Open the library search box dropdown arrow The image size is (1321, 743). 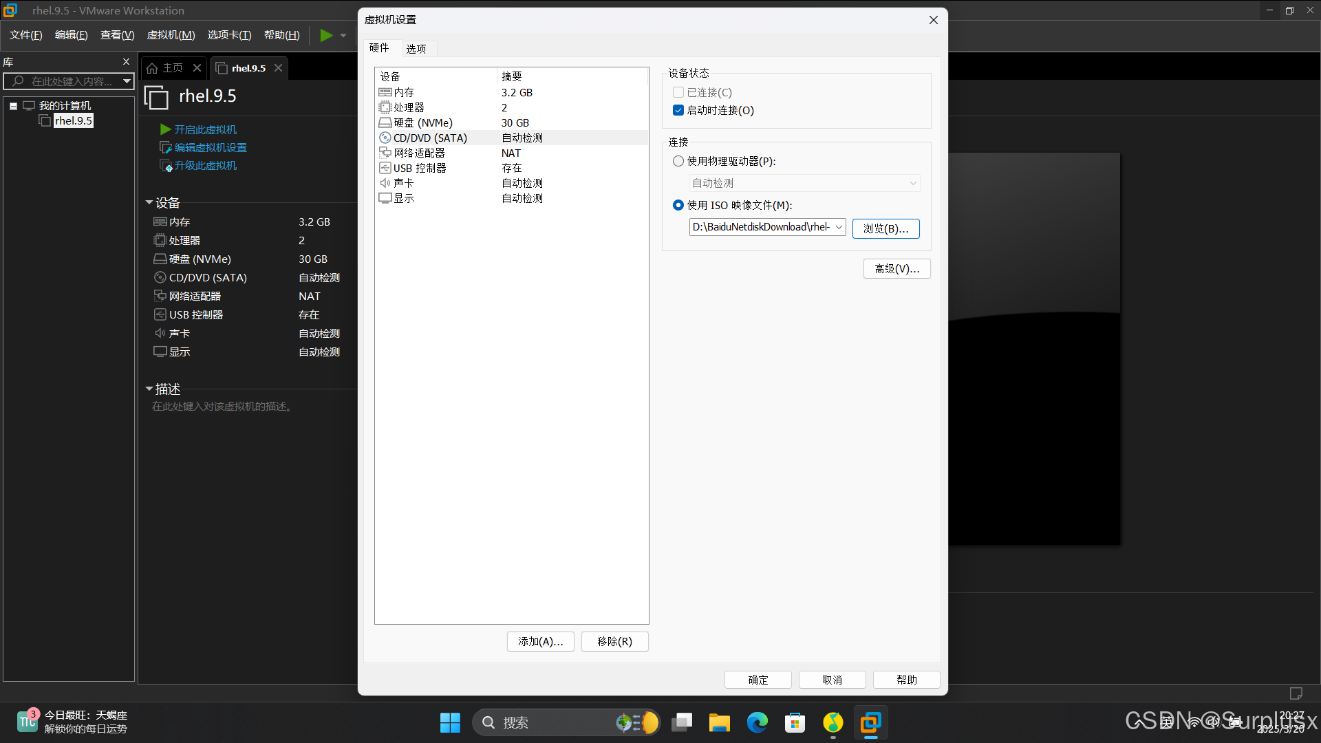pyautogui.click(x=127, y=81)
